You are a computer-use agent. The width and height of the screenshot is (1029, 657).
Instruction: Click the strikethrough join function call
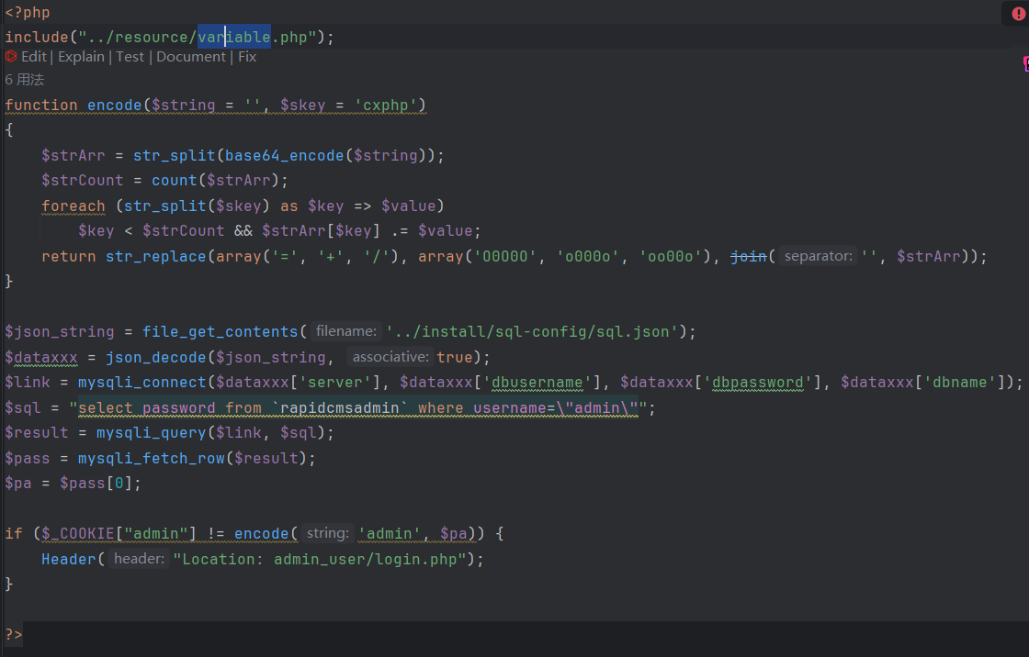tap(748, 257)
